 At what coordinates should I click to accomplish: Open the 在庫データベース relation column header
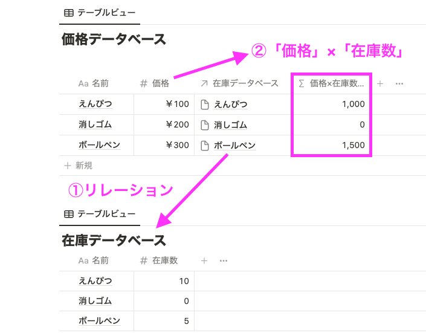(239, 83)
